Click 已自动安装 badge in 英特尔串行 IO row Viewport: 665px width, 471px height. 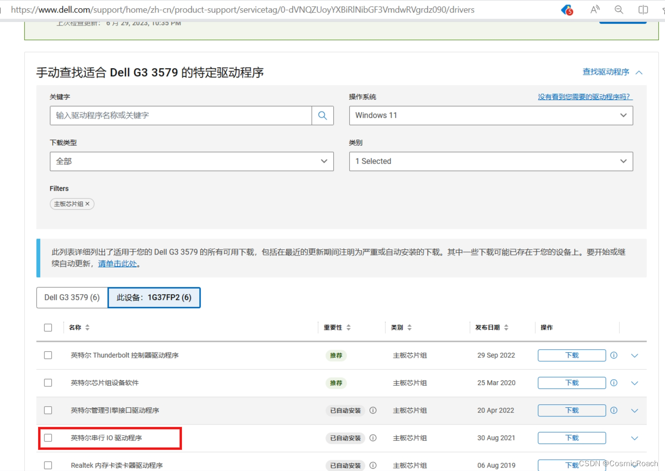(x=345, y=438)
